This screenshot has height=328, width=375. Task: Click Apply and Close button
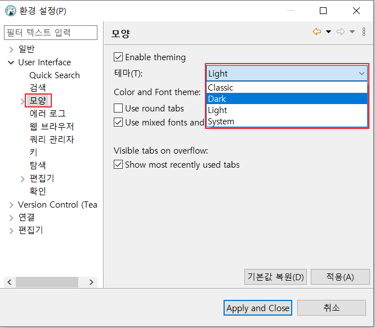tap(258, 308)
